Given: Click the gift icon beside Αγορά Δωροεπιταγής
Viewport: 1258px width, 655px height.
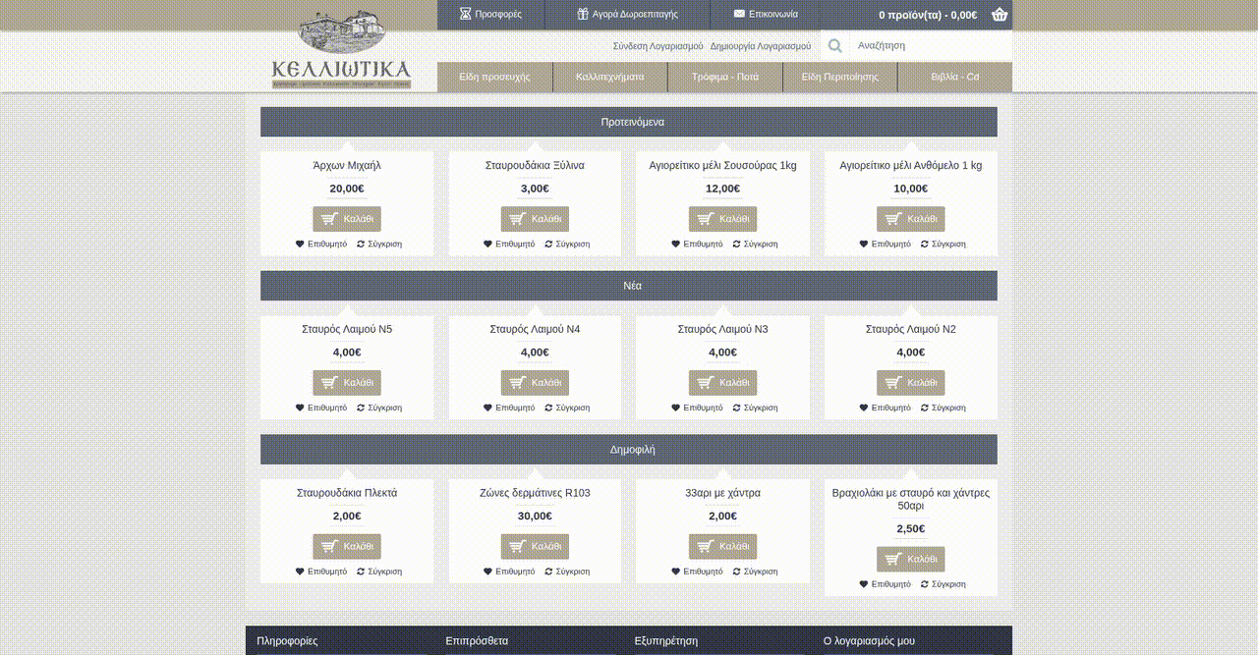Looking at the screenshot, I should 583,15.
